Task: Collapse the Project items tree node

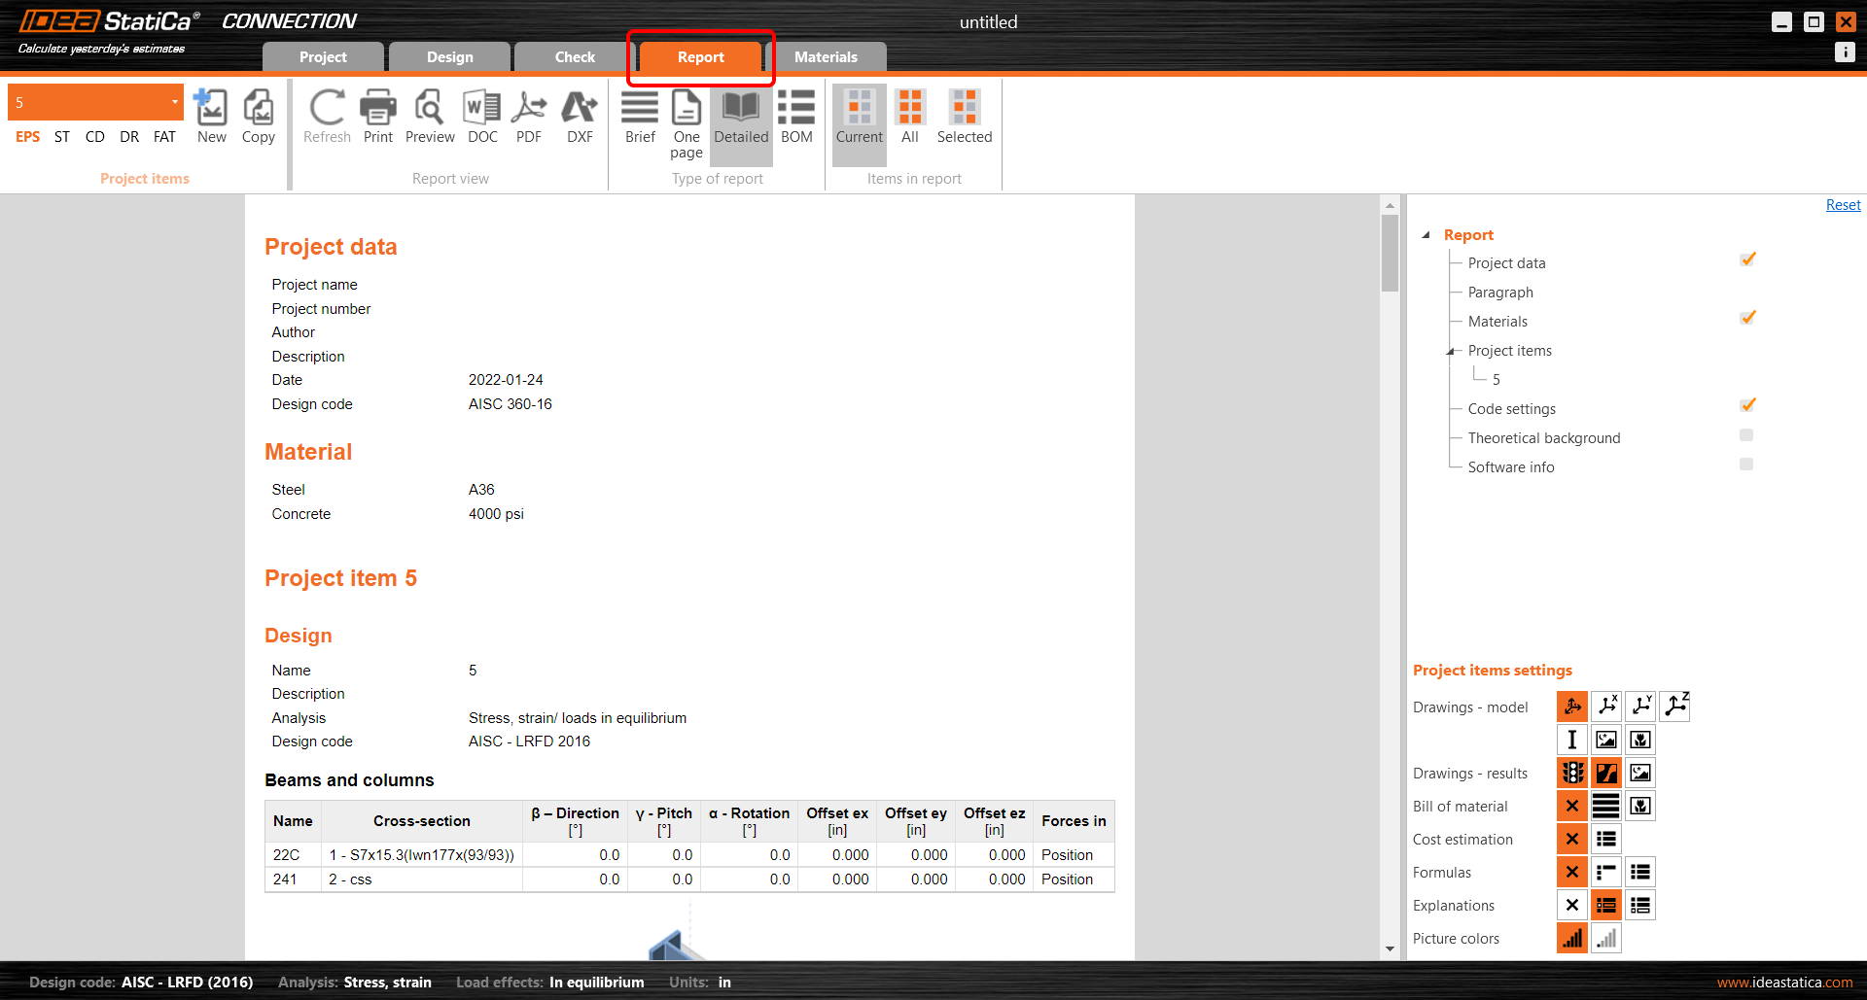Action: tap(1450, 351)
